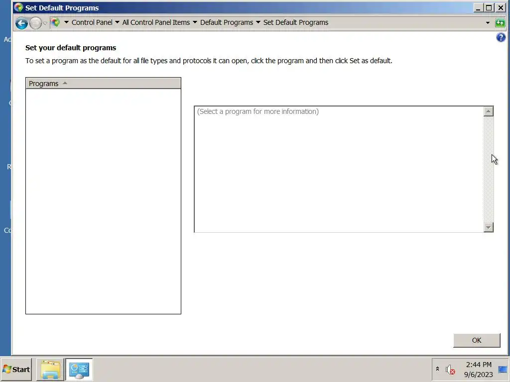Open the Start menu
Screen dimensions: 510x382
pos(16,370)
